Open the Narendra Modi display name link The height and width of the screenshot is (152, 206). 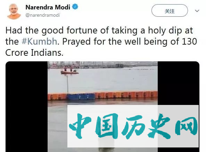click(48, 7)
